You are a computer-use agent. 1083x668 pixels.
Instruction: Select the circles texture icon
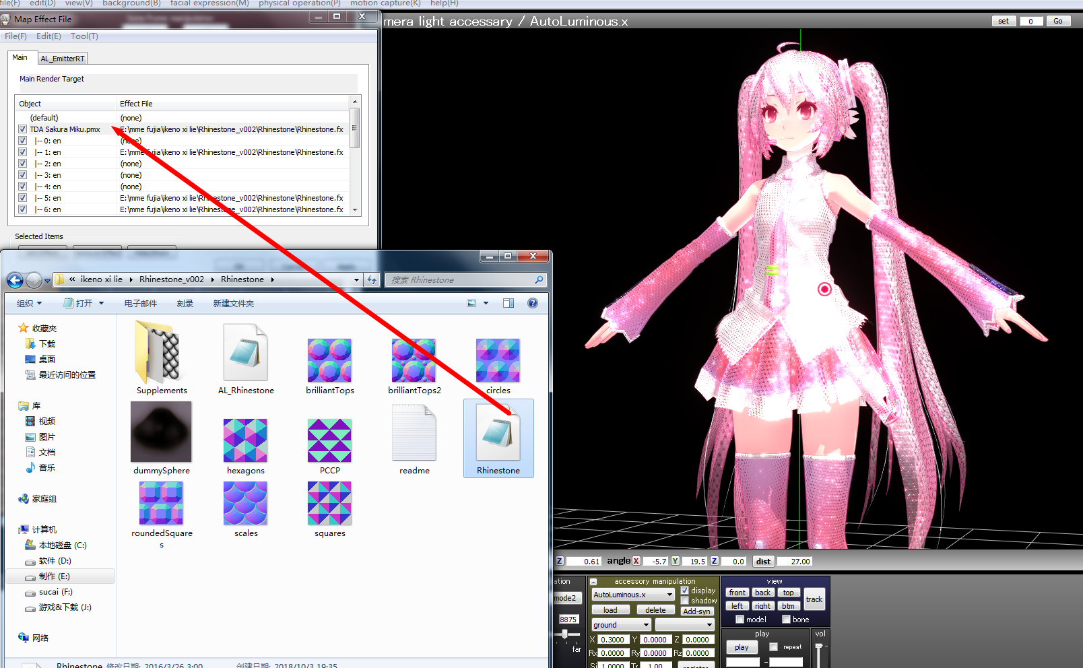[x=498, y=360]
